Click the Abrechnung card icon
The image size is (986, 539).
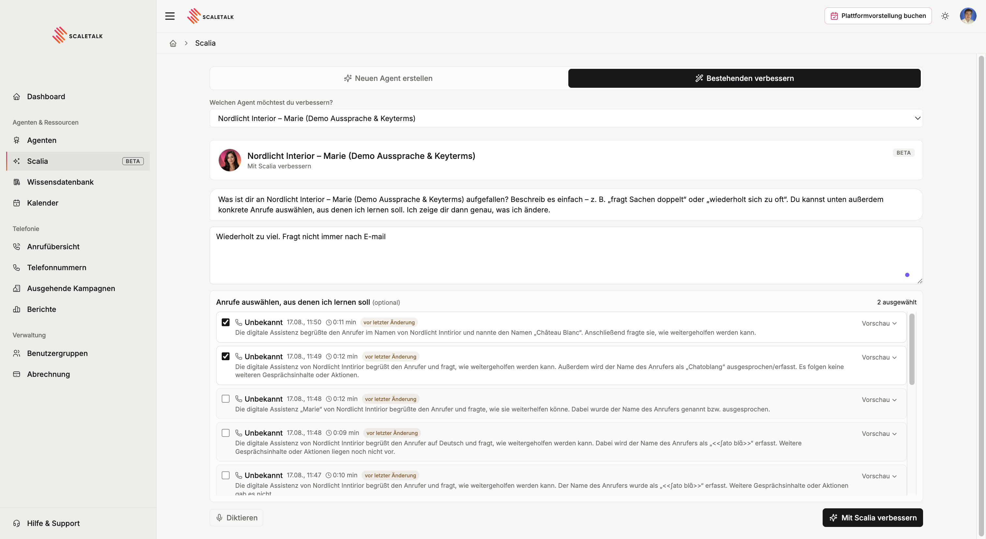tap(16, 374)
